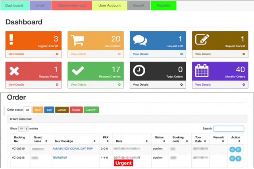
Task: Show All order statuses
Action: (x=27, y=110)
